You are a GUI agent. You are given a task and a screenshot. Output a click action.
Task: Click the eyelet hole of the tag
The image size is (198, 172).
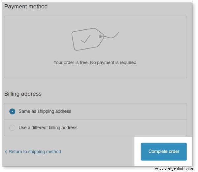(x=100, y=37)
